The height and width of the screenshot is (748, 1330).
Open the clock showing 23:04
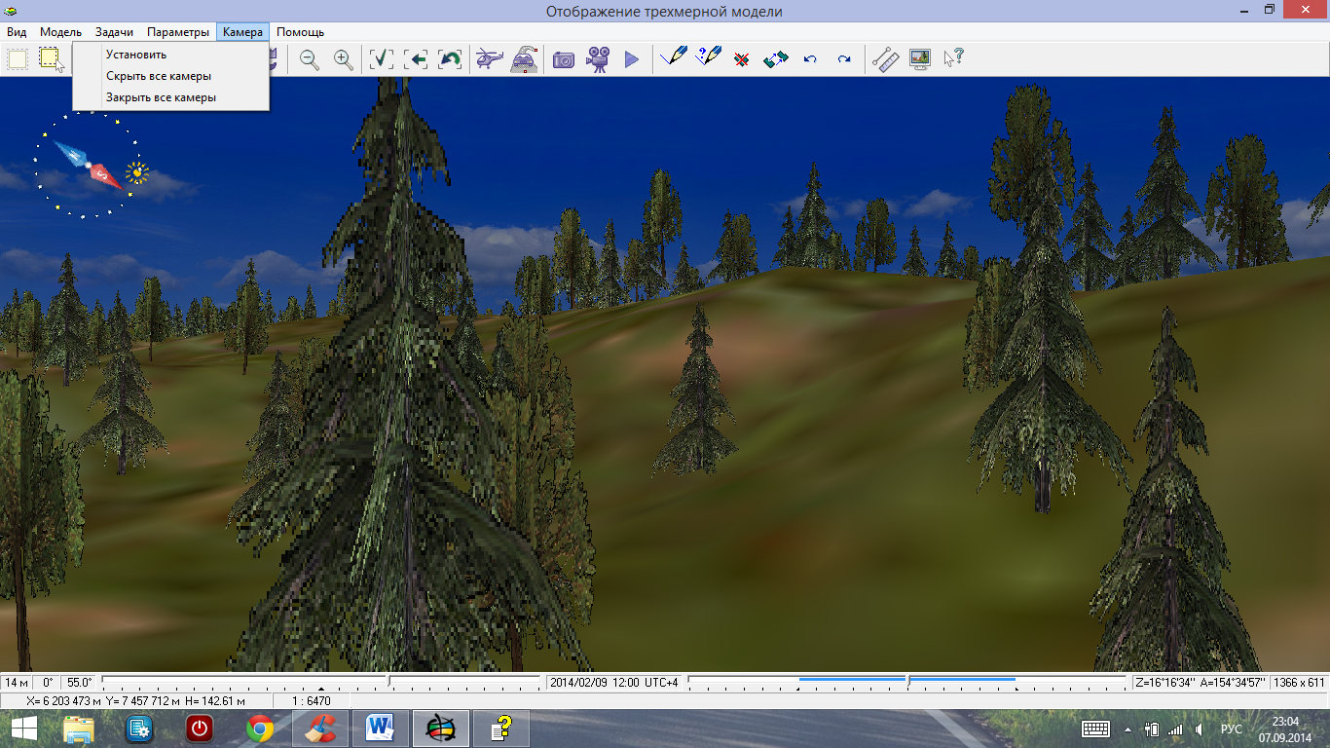point(1285,729)
